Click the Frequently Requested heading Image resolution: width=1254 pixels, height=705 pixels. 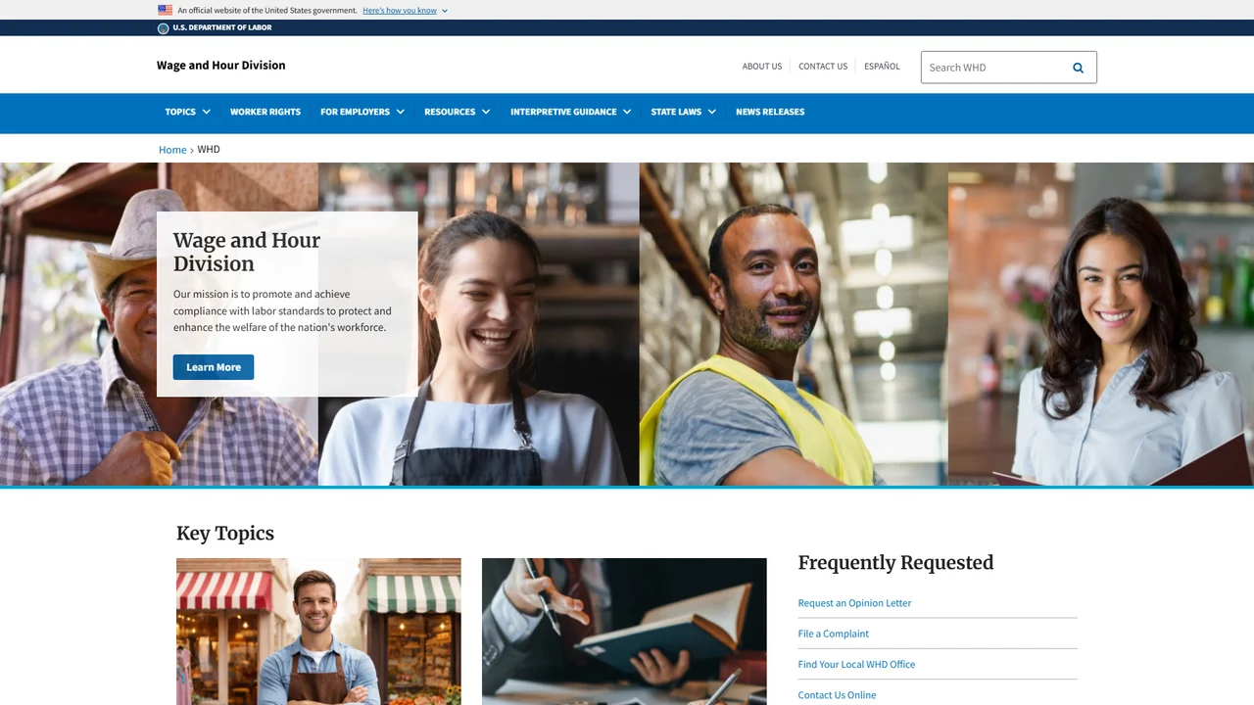pyautogui.click(x=895, y=563)
